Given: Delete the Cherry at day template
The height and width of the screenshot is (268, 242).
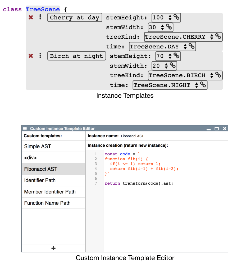Looking at the screenshot, I should point(31,17).
